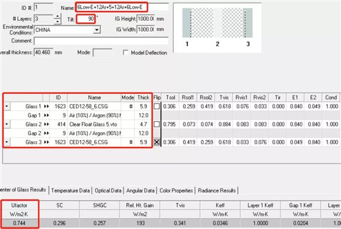Image resolution: width=341 pixels, height=229 pixels.
Task: Click the Tilt field showing 90
Action: [x=86, y=19]
